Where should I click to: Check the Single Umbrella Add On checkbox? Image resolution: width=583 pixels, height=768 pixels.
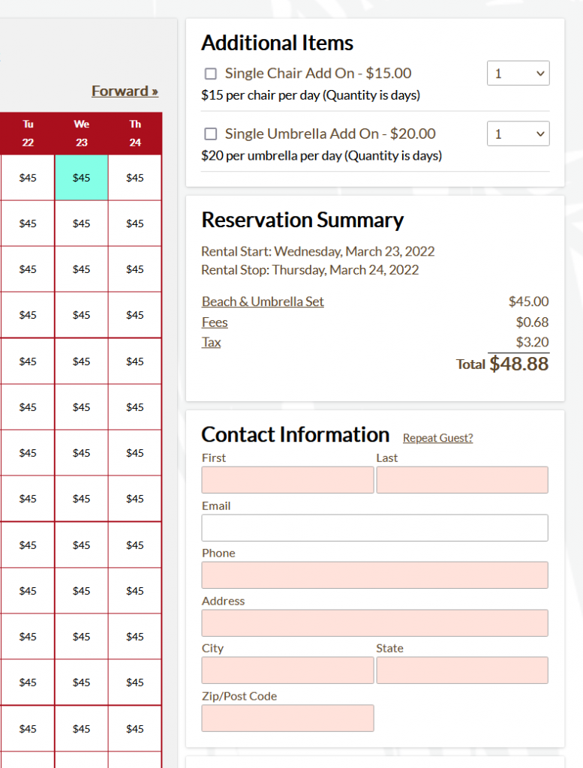point(211,134)
